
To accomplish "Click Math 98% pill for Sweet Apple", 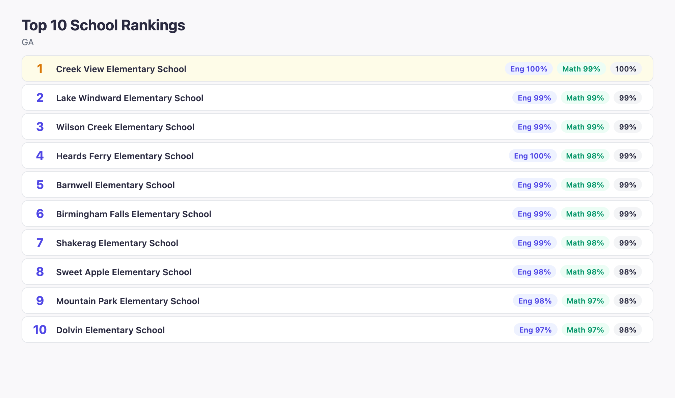I will [x=585, y=272].
